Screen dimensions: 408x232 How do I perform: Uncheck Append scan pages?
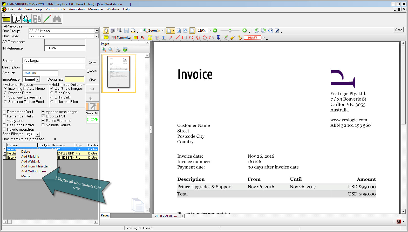(x=43, y=112)
